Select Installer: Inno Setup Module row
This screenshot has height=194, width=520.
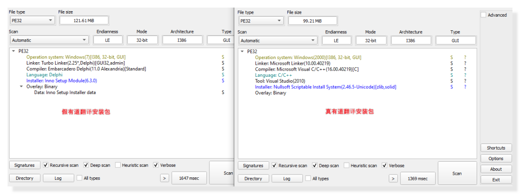coord(62,81)
